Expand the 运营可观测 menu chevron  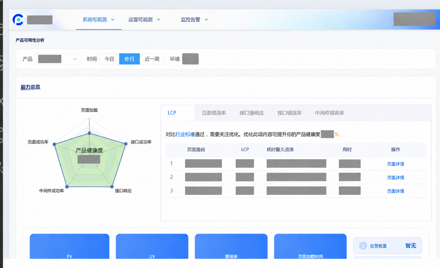159,20
